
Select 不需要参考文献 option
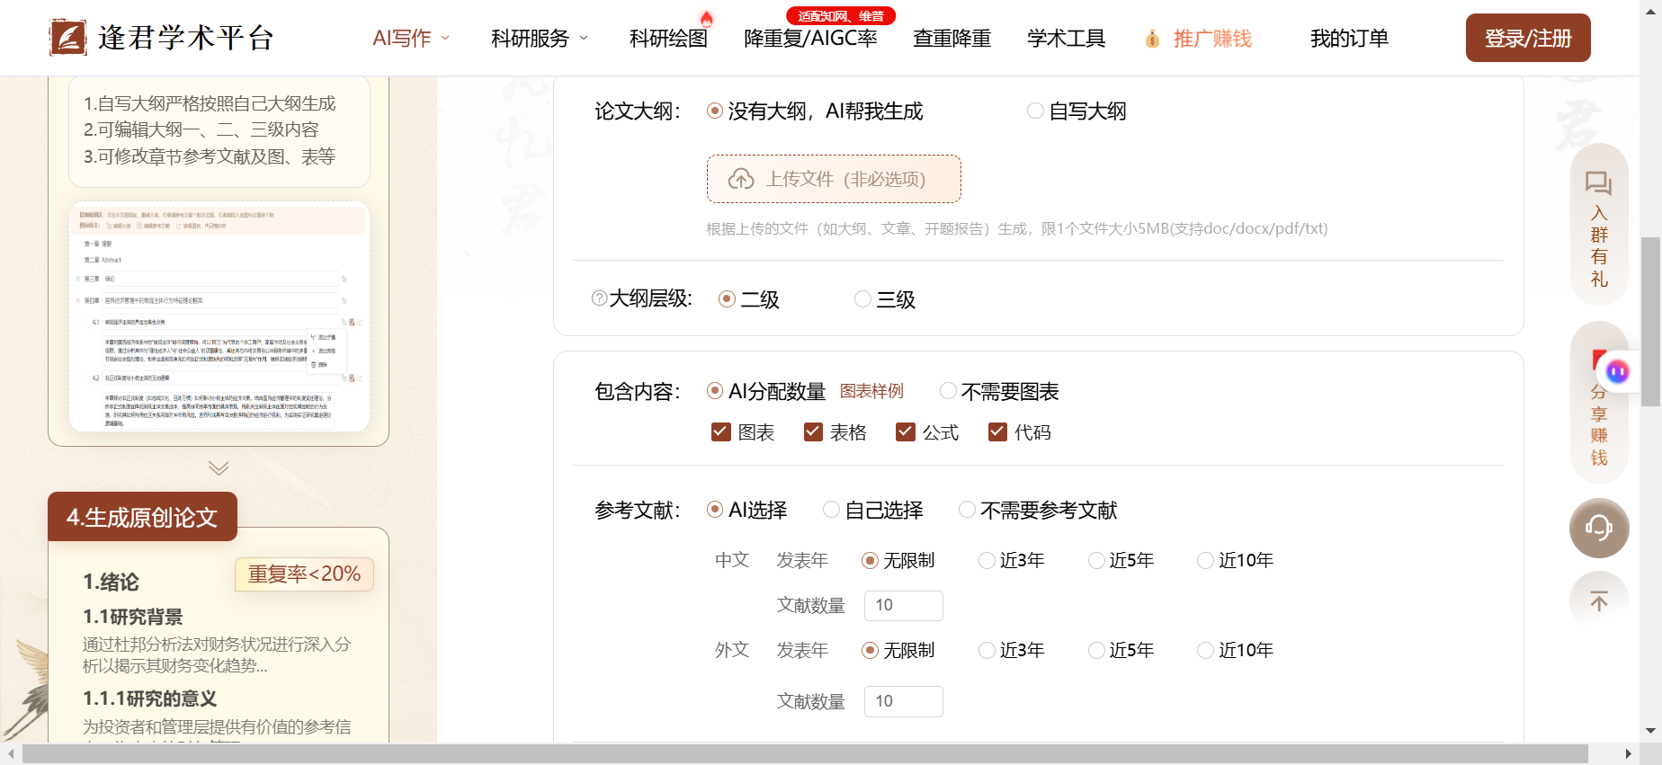[x=967, y=509]
